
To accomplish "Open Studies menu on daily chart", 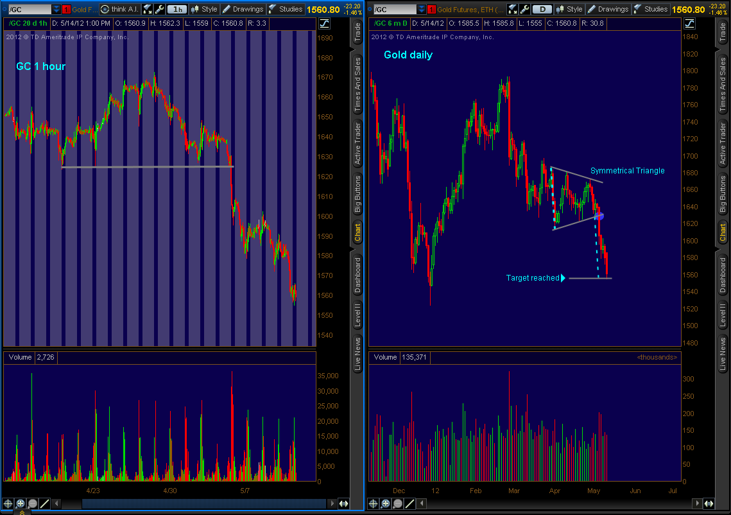I will click(650, 9).
